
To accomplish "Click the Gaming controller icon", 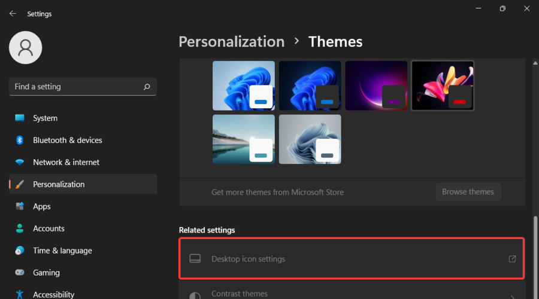I will tap(20, 273).
